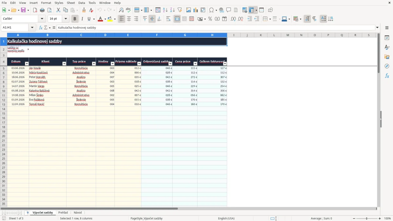
Task: Save the document with the Save icon
Action: click(23, 10)
